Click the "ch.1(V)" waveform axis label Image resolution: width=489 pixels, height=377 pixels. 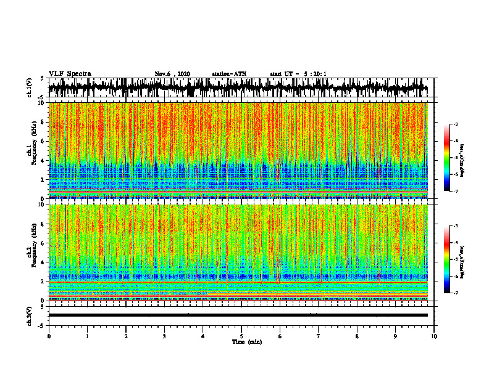pos(30,87)
